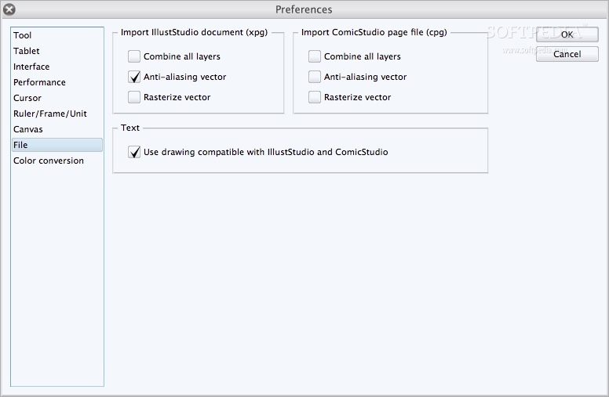Select Tablet in the category list

(x=26, y=51)
